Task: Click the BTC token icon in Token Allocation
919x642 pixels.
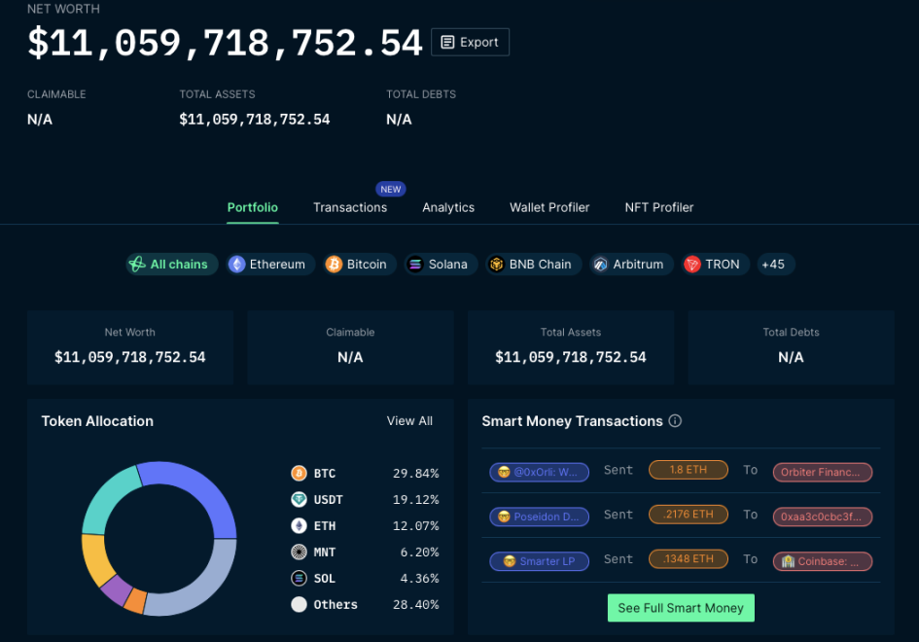Action: coord(300,473)
